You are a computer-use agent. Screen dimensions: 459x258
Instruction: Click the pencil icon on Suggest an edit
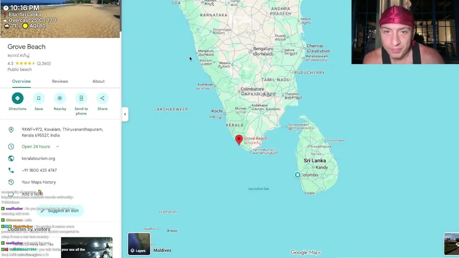[42, 211]
